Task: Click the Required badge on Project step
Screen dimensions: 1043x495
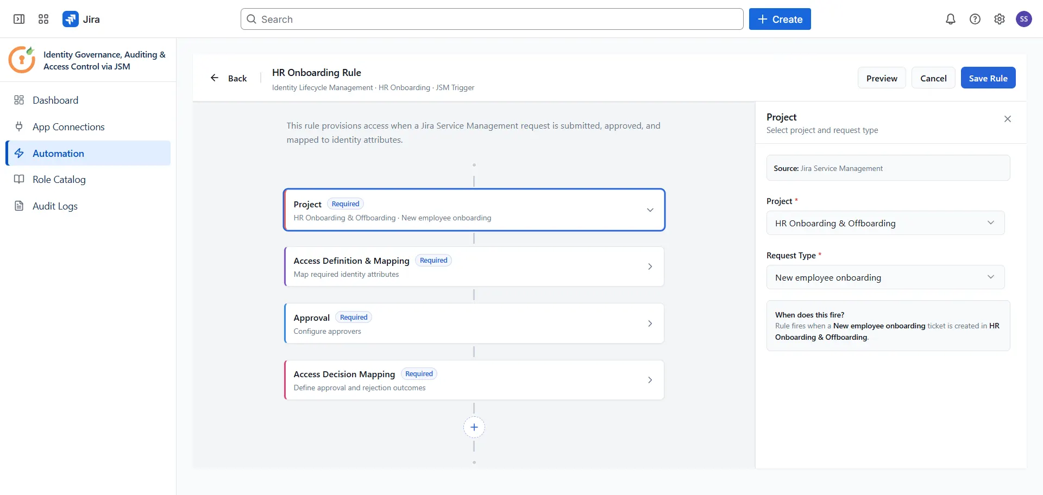Action: (x=345, y=204)
